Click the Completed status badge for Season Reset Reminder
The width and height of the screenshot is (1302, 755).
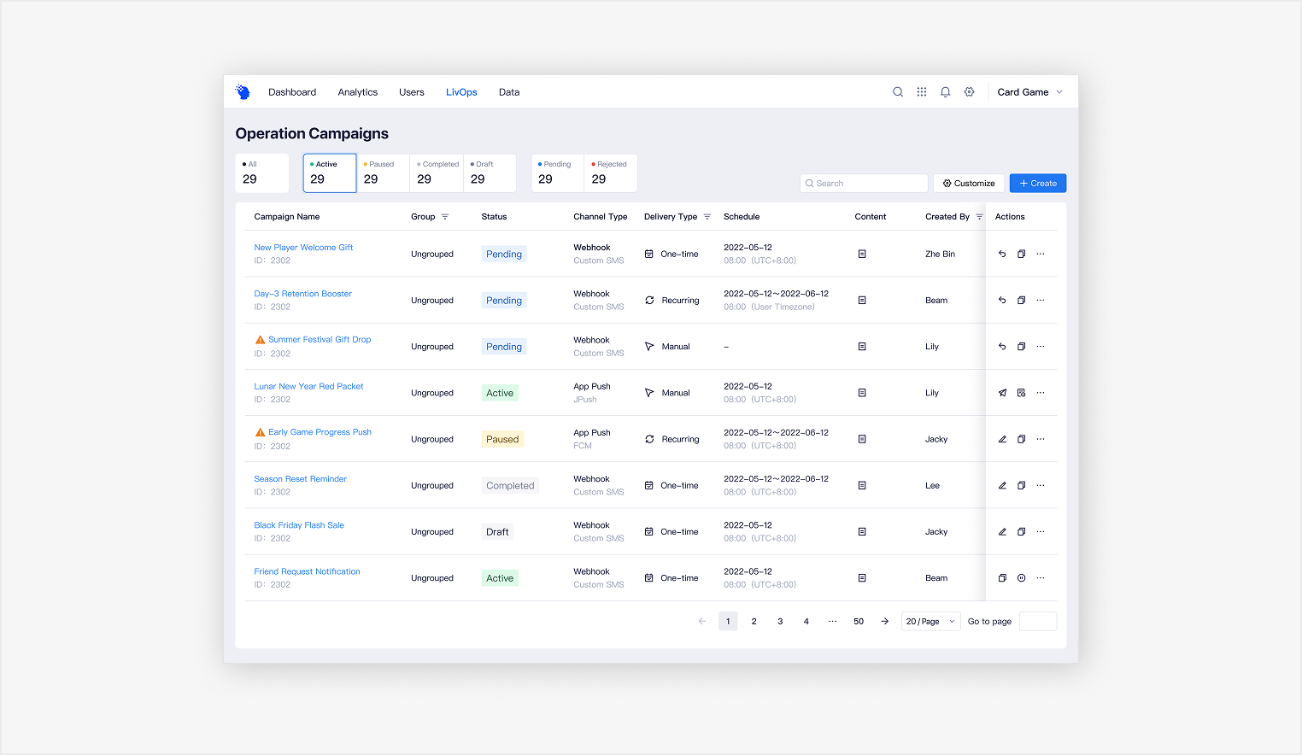[510, 486]
